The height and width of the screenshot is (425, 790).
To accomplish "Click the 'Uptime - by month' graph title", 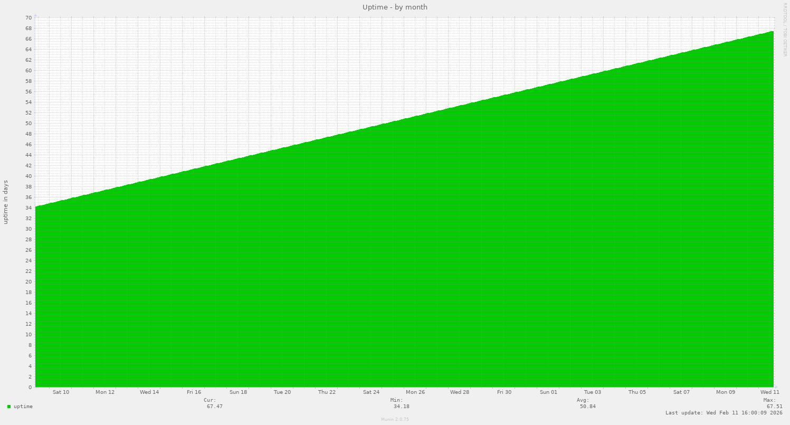I will [x=394, y=7].
